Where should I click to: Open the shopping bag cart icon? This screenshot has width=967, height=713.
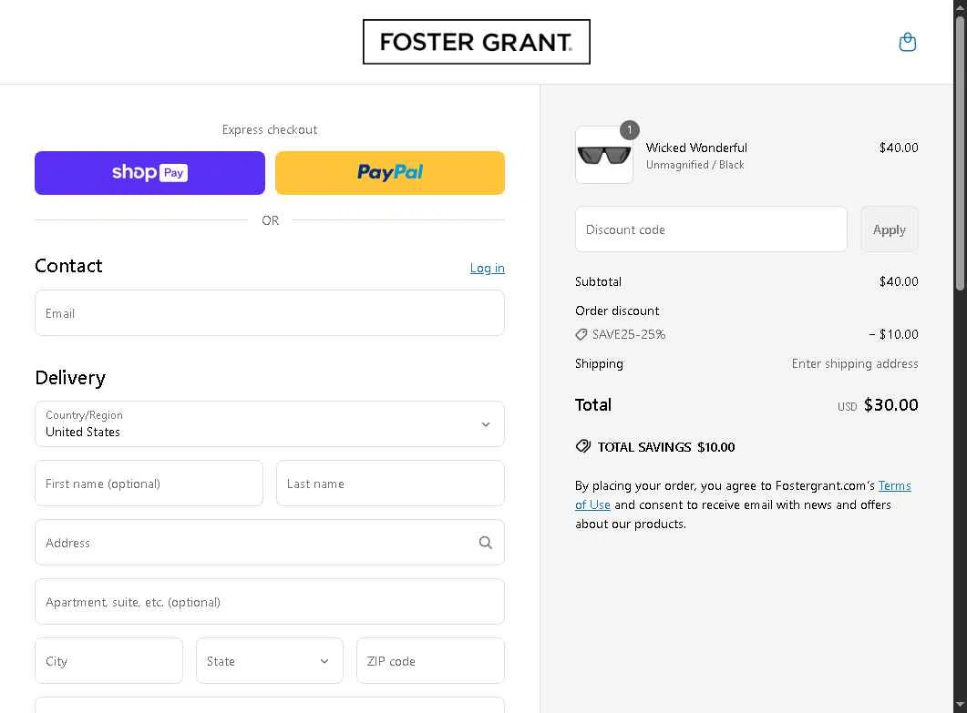click(907, 42)
